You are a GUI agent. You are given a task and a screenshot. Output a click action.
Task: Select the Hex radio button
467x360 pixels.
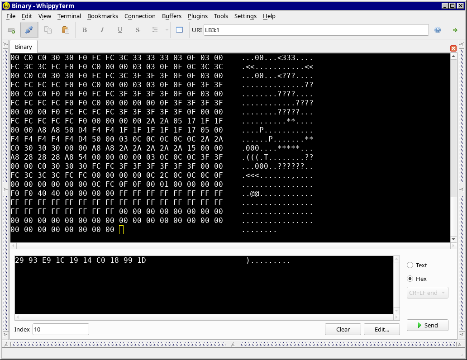click(410, 279)
